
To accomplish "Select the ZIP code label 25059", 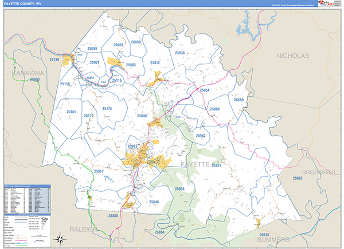I will coord(92,49).
